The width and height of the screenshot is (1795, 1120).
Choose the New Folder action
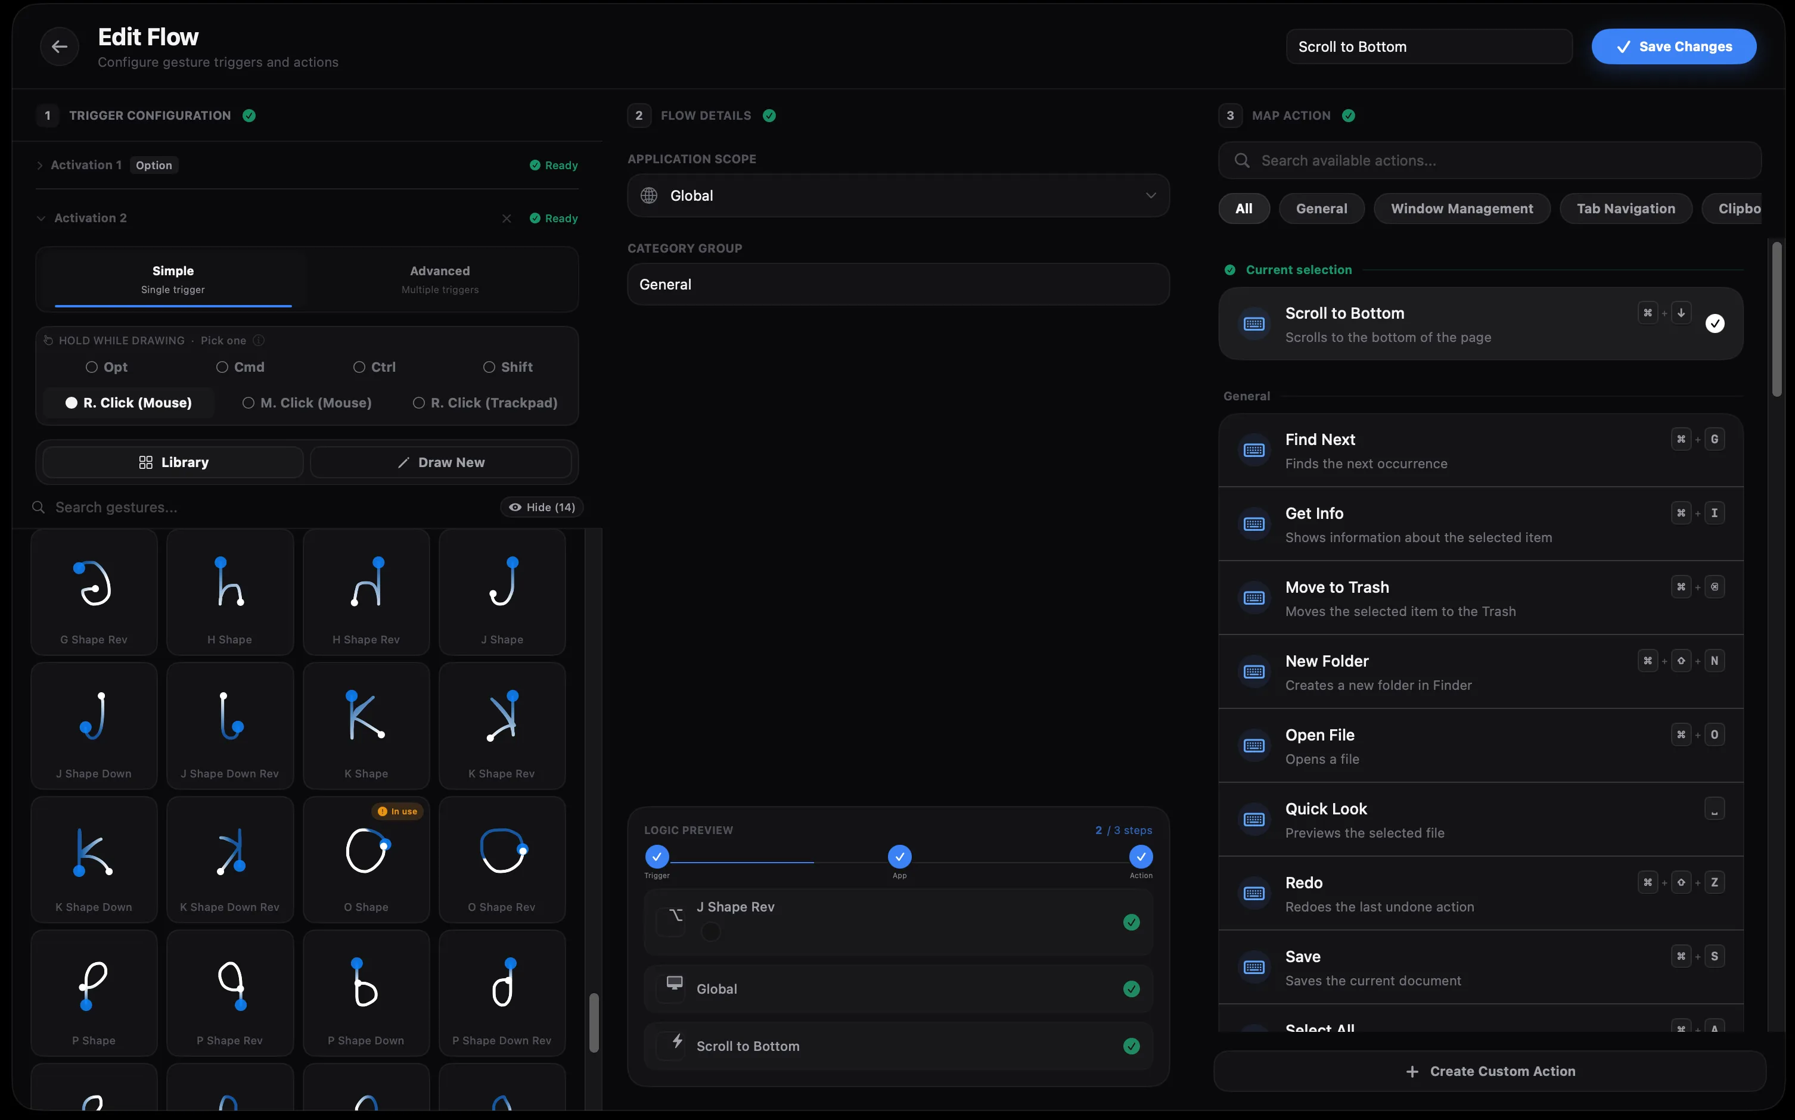[1480, 672]
